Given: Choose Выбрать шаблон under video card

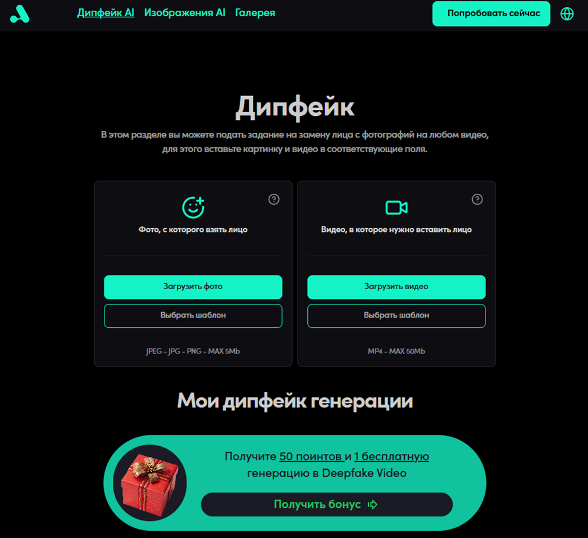Looking at the screenshot, I should (397, 316).
